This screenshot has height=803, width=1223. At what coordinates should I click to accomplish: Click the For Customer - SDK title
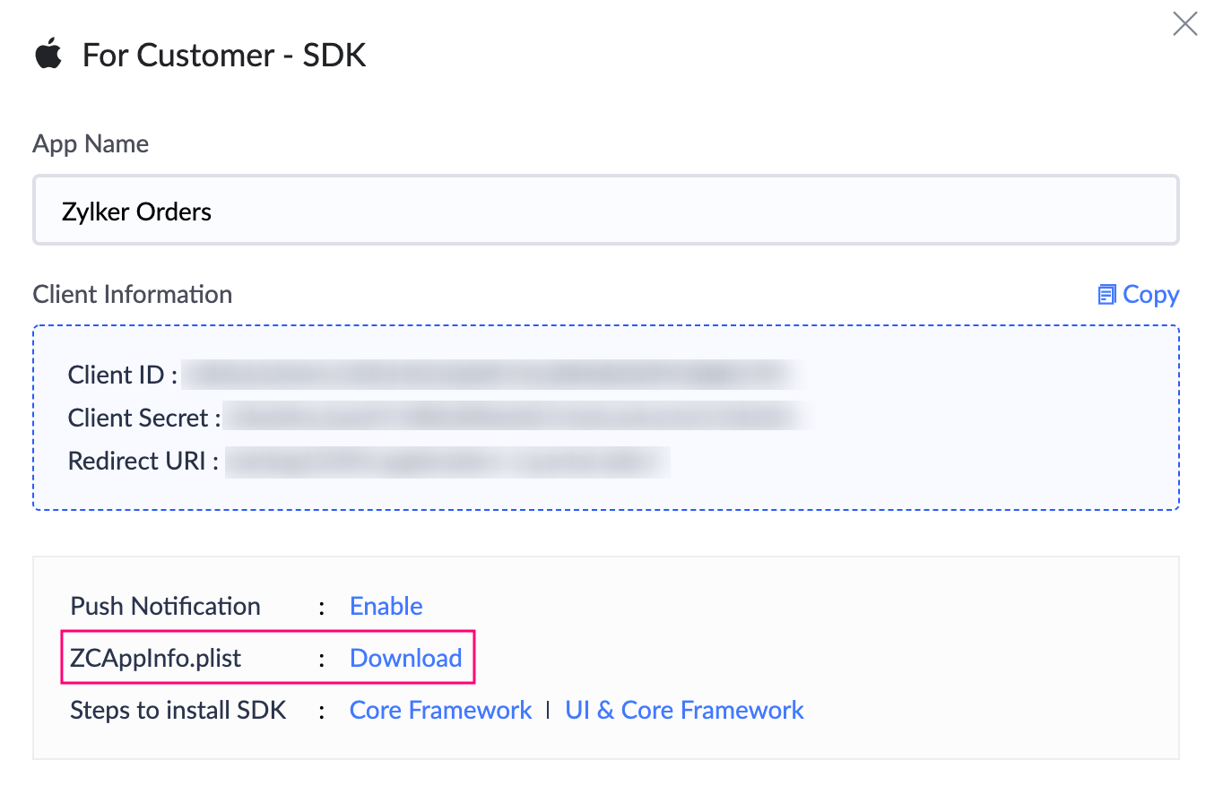[x=224, y=55]
